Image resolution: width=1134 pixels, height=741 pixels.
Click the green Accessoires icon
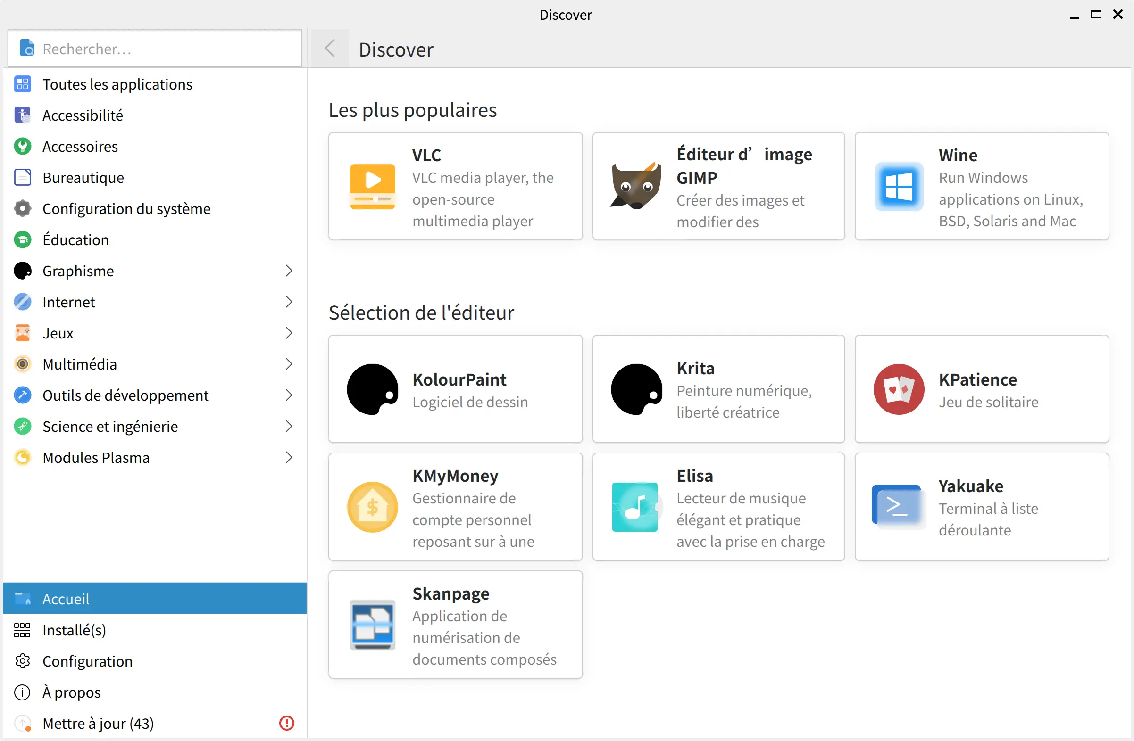coord(22,146)
